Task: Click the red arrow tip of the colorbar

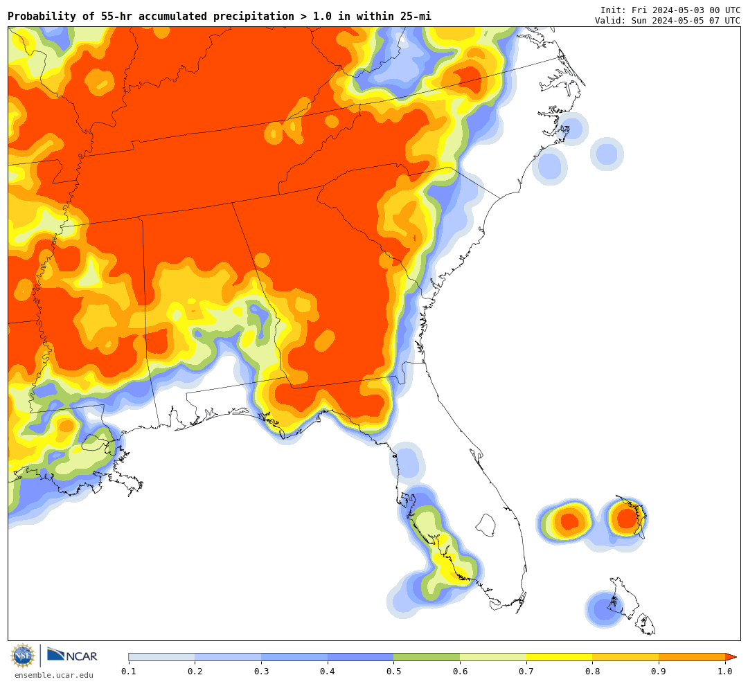Action: tap(731, 657)
